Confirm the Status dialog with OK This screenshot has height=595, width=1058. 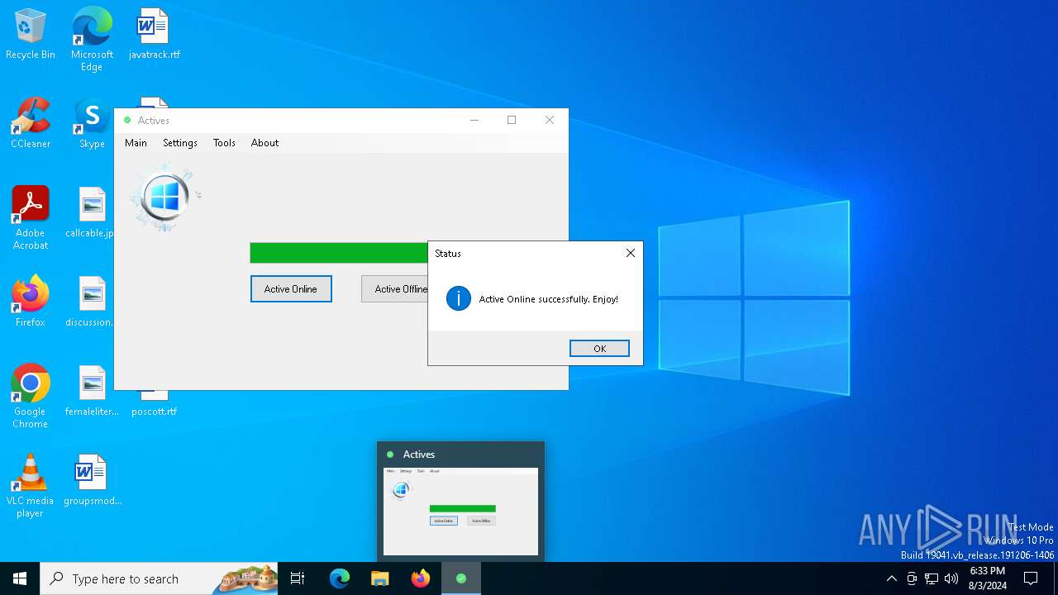click(599, 349)
